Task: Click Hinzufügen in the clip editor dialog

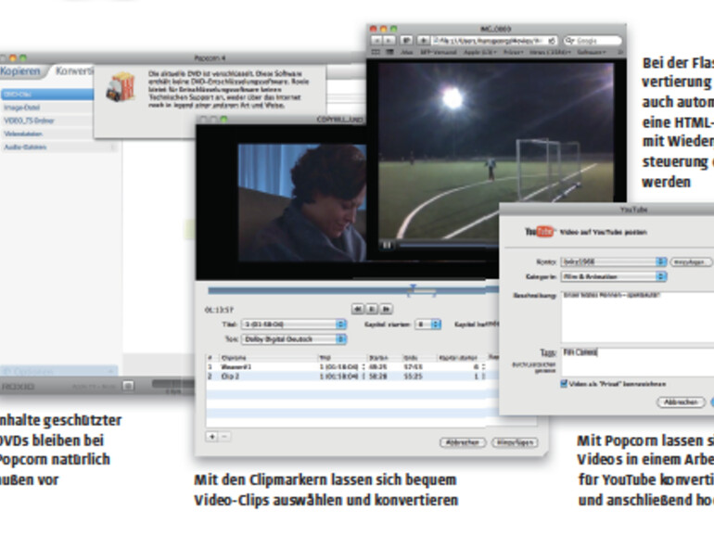Action: (515, 442)
